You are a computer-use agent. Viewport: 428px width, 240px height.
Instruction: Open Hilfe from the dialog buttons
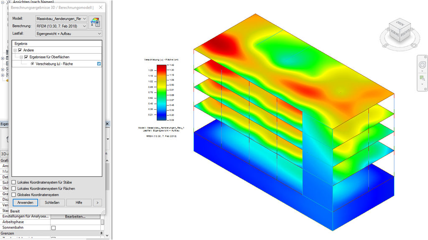pos(79,202)
